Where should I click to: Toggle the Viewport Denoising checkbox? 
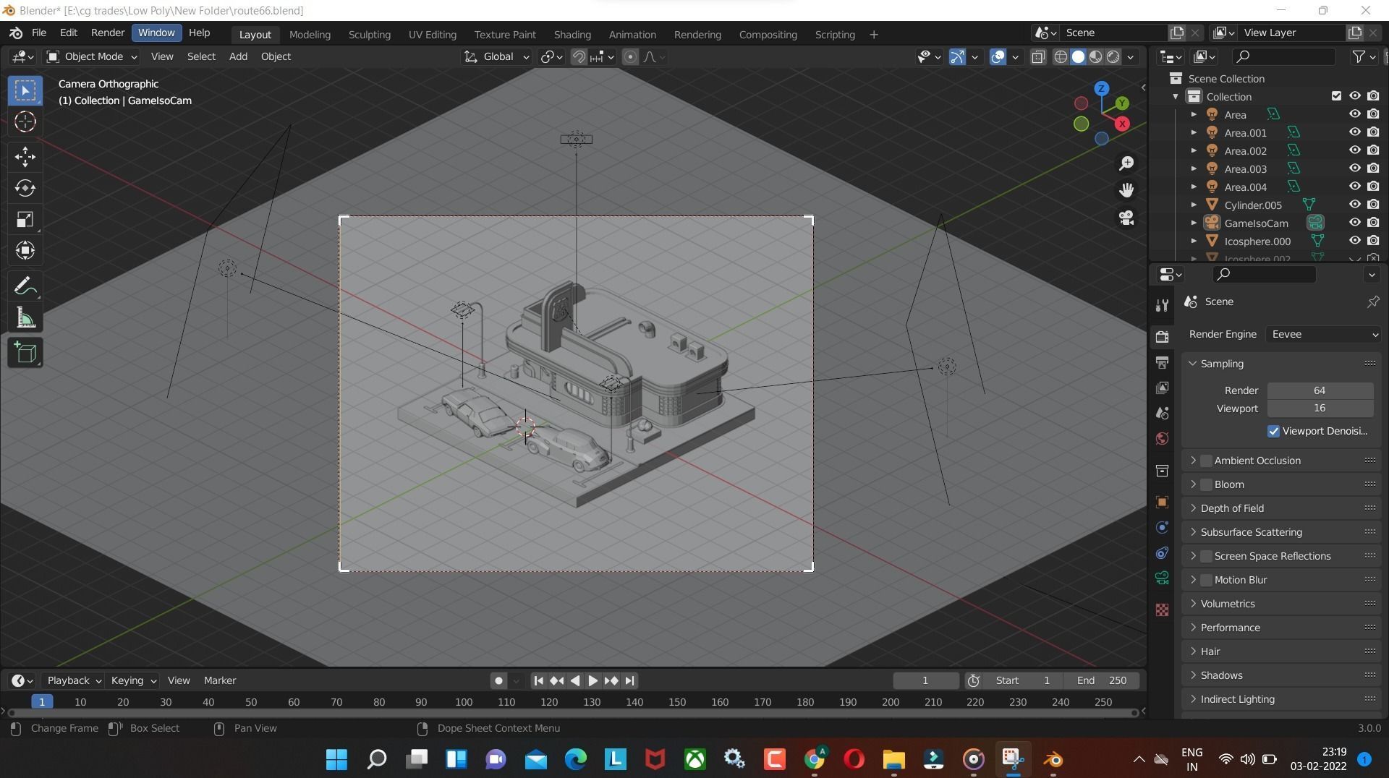coord(1273,431)
